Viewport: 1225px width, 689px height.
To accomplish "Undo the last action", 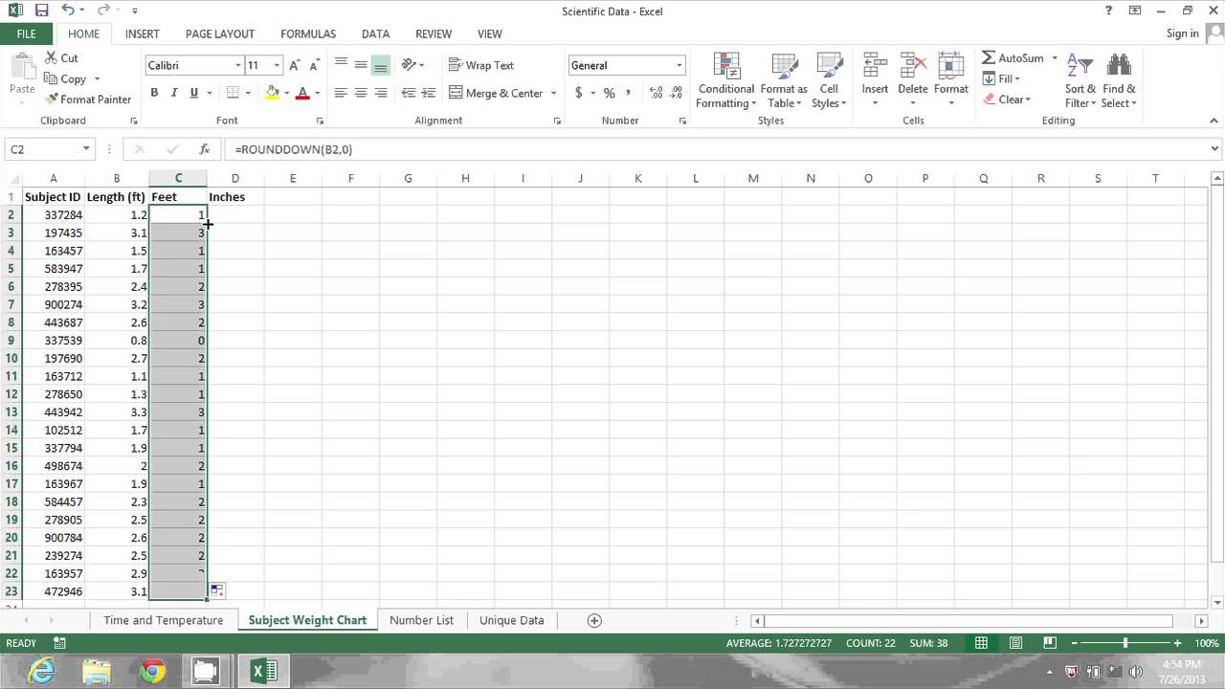I will click(x=68, y=11).
